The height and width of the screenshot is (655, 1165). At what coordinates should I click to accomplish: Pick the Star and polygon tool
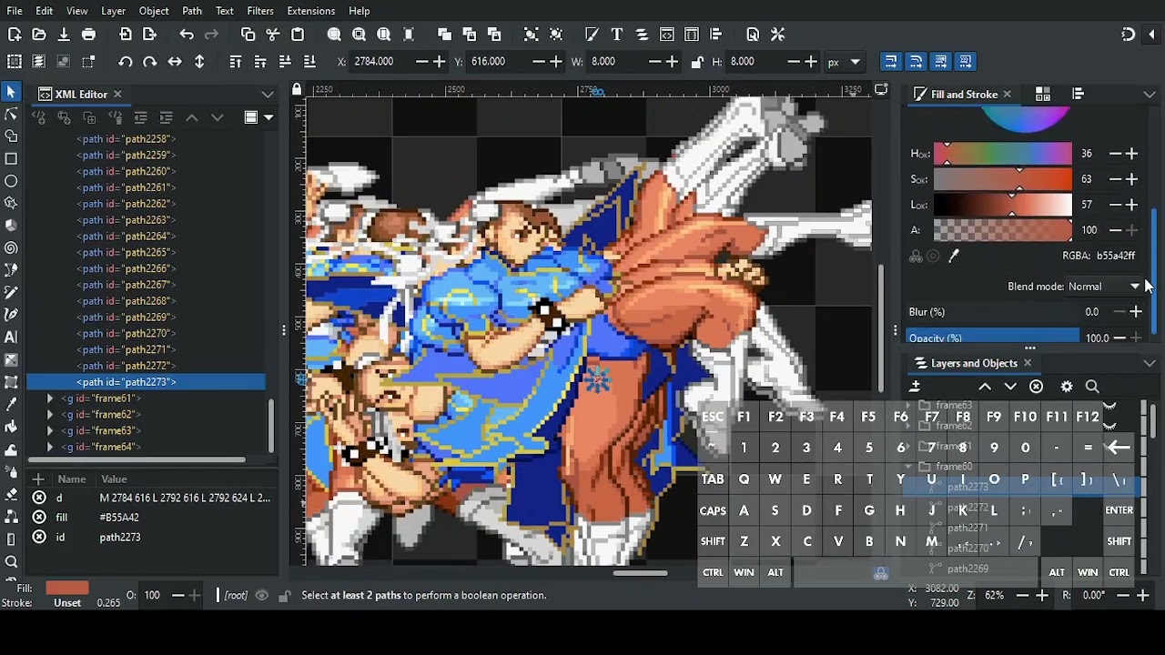pyautogui.click(x=11, y=203)
